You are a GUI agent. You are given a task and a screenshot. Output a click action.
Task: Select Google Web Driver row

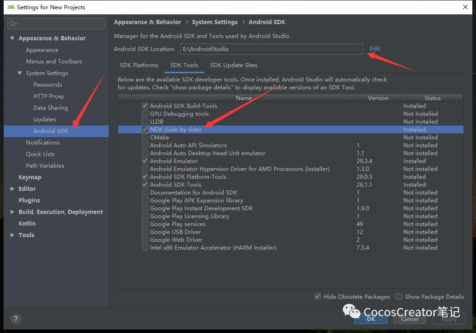tap(290, 240)
